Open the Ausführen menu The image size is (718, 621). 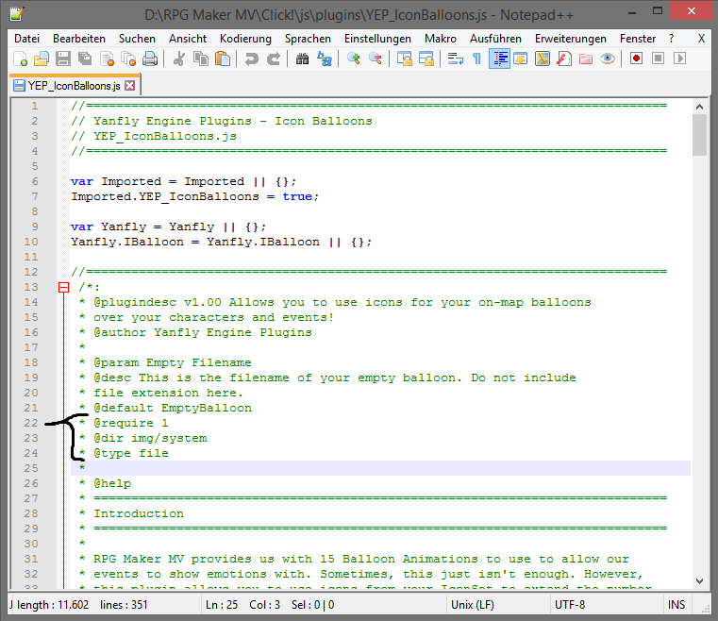point(495,39)
